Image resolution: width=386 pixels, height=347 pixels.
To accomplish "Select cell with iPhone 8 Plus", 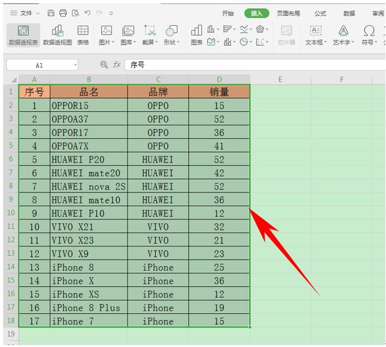I will [89, 308].
